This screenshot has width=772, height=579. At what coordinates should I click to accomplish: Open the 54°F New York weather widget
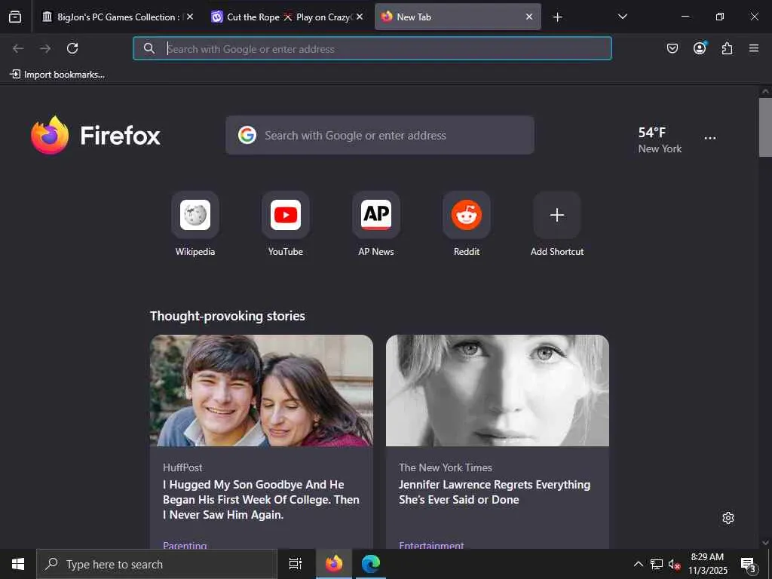(660, 139)
